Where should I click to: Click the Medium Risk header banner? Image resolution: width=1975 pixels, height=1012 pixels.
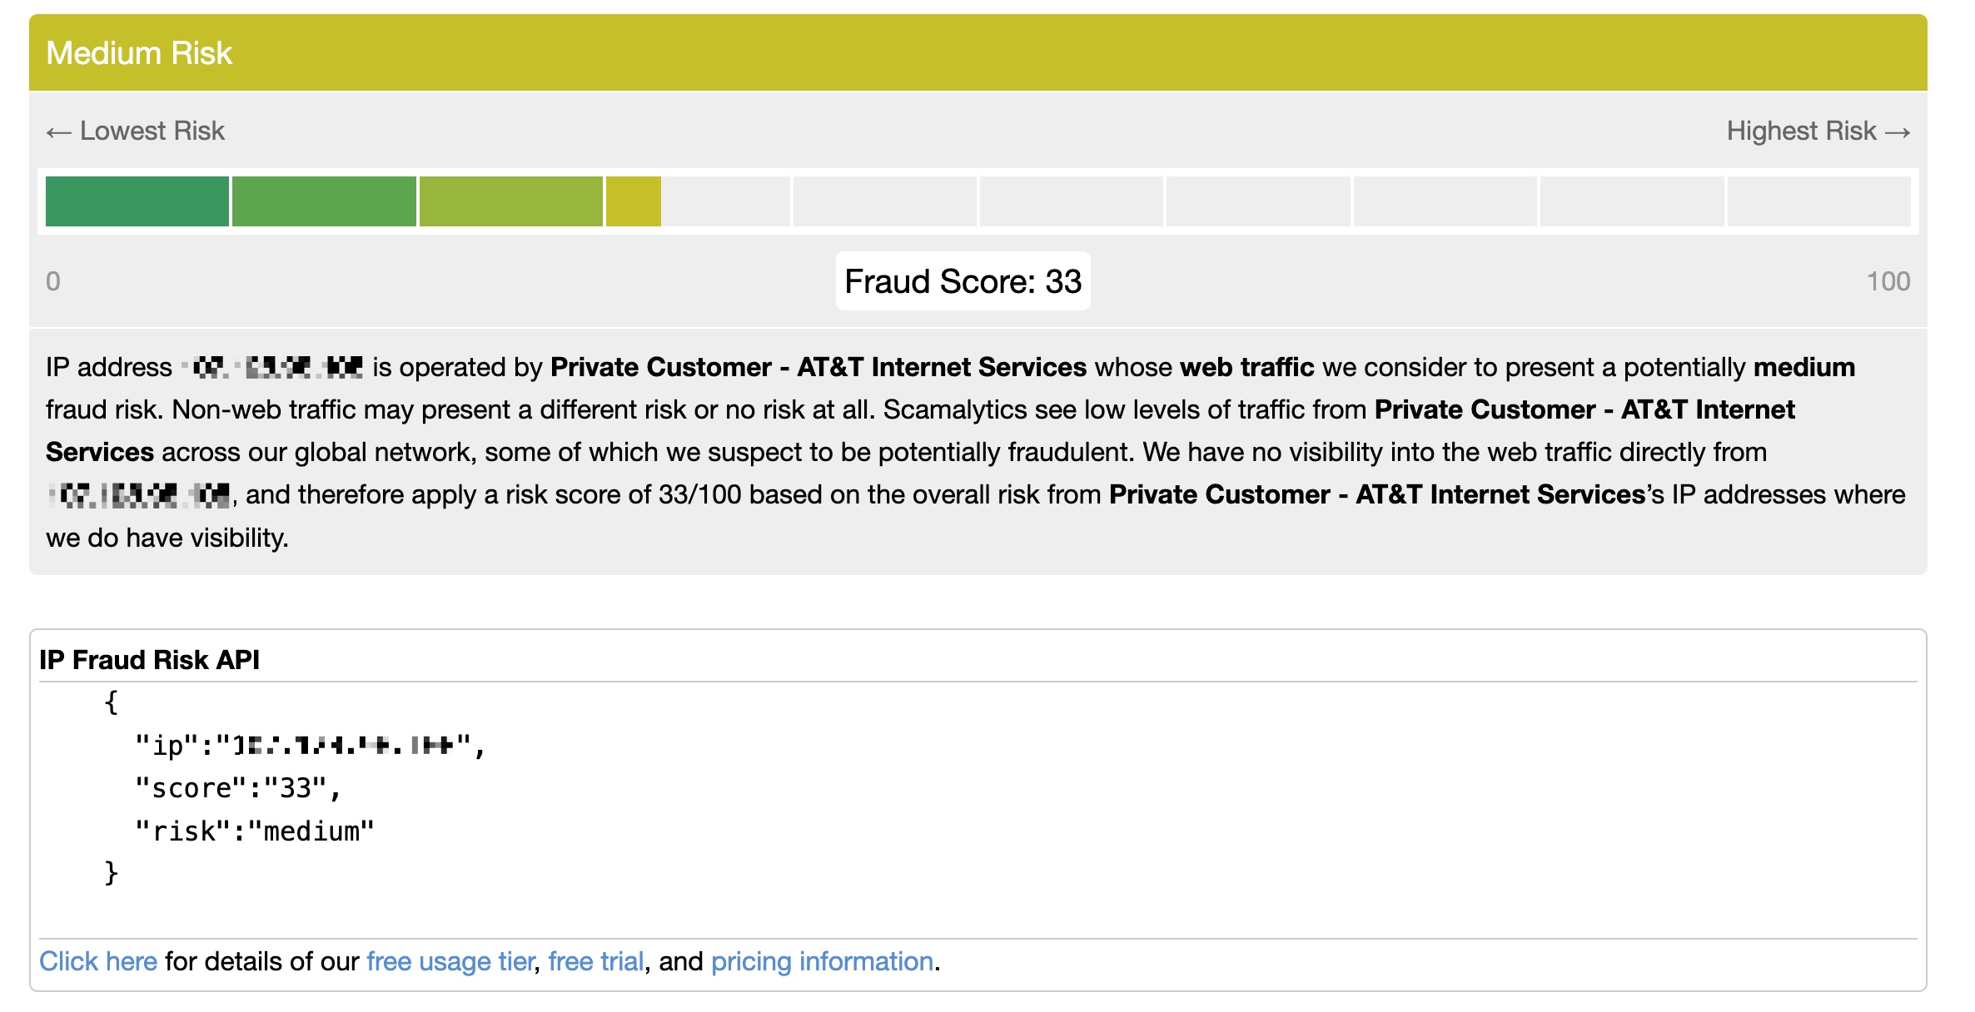pyautogui.click(x=978, y=52)
